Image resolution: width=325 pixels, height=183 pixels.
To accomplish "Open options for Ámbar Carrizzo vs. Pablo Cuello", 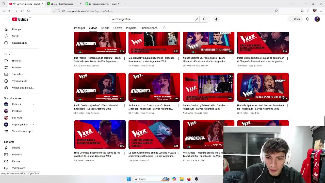I will click(233, 58).
